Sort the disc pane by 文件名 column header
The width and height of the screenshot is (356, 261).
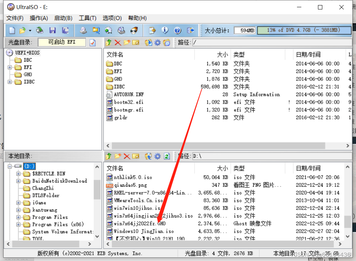coord(149,55)
